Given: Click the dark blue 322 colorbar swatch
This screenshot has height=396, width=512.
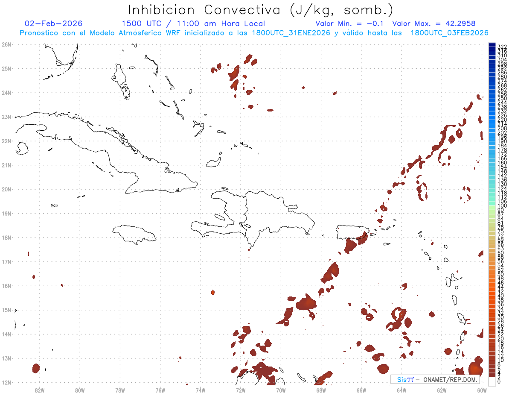Looking at the screenshot, I should pyautogui.click(x=492, y=45).
